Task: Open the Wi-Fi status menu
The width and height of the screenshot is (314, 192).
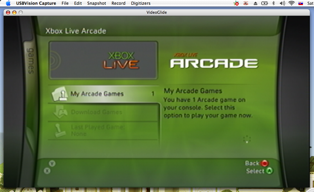Action: (292, 3)
